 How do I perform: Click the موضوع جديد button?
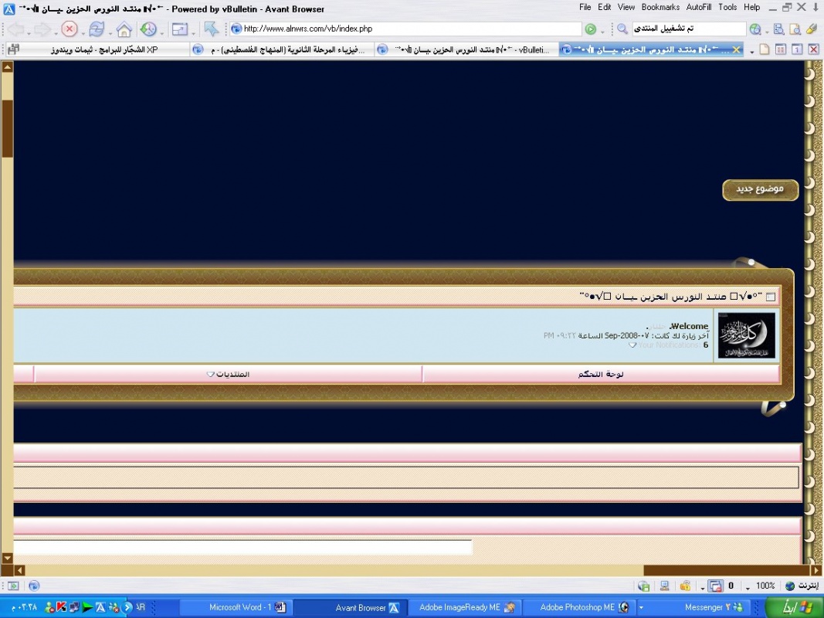click(760, 189)
